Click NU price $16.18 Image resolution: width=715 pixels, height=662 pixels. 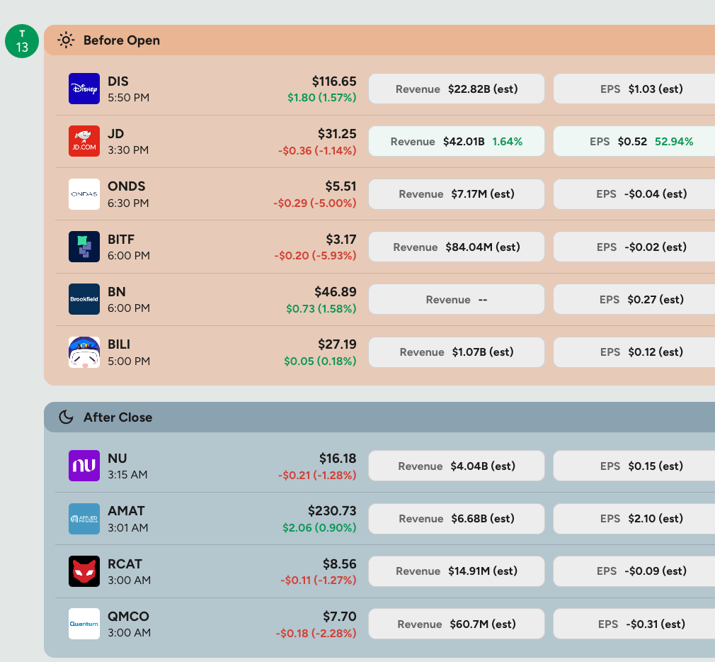pos(338,459)
